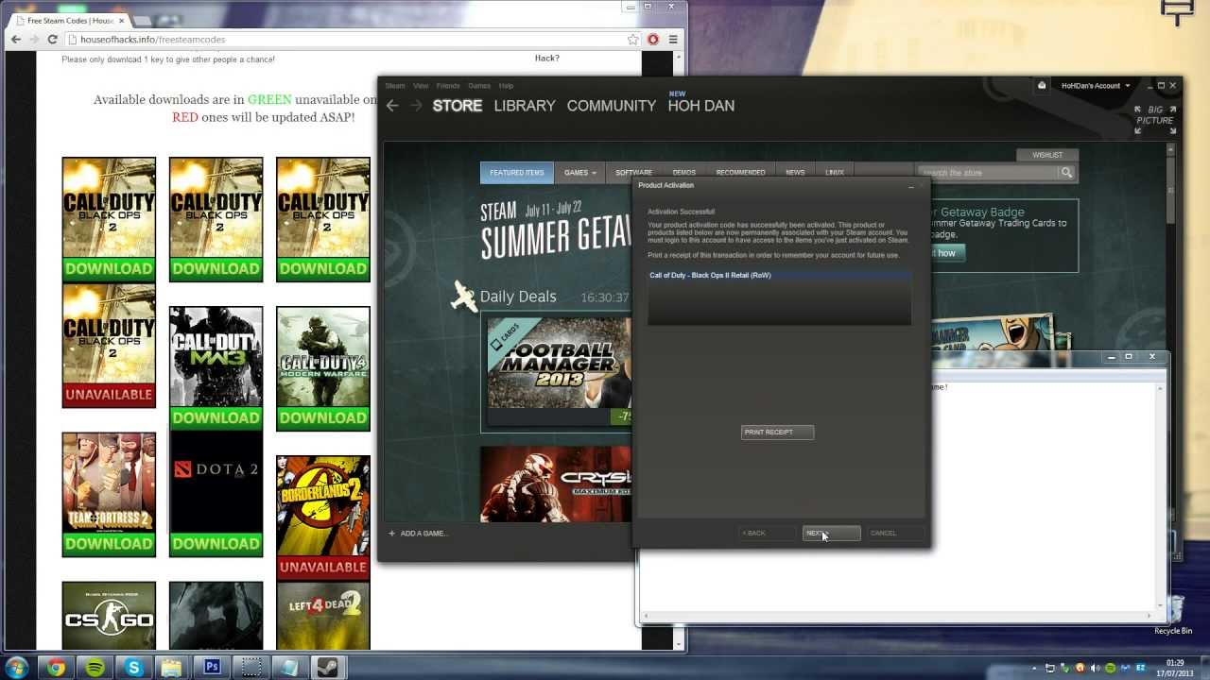Select Call of Duty Black Ops II Retail entry
This screenshot has width=1210, height=680.
coord(779,276)
